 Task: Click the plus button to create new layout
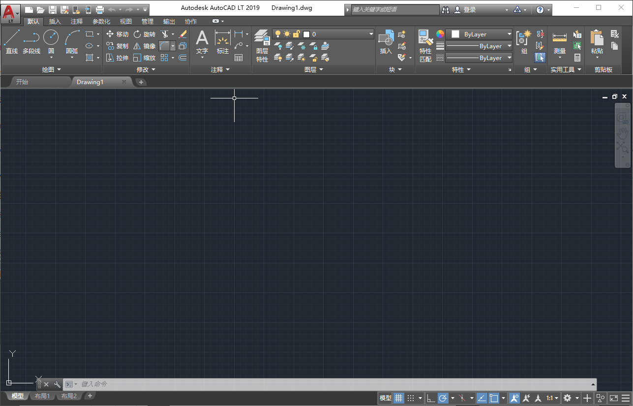pyautogui.click(x=90, y=396)
